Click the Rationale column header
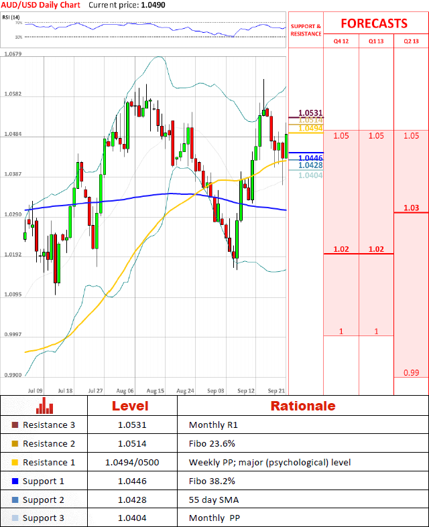This screenshot has height=527, width=429. click(x=302, y=406)
